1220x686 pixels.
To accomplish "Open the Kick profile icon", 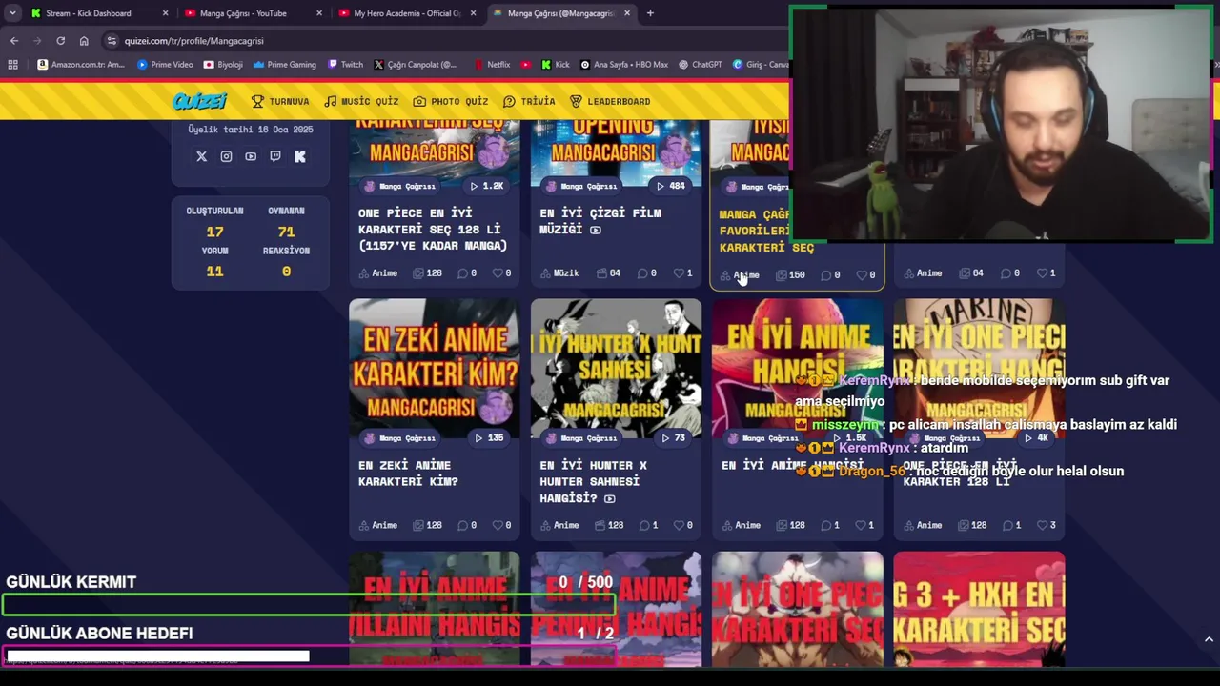I will point(300,156).
